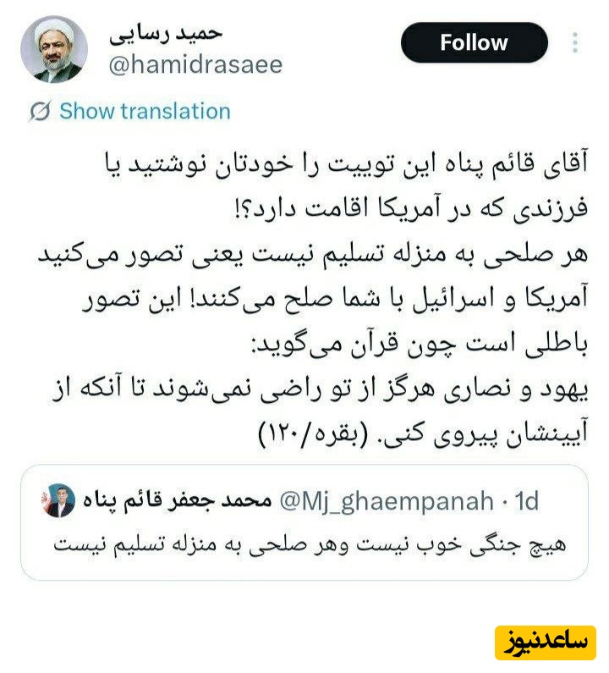Click the display name حمید رسایی
The width and height of the screenshot is (609, 673).
tap(166, 35)
